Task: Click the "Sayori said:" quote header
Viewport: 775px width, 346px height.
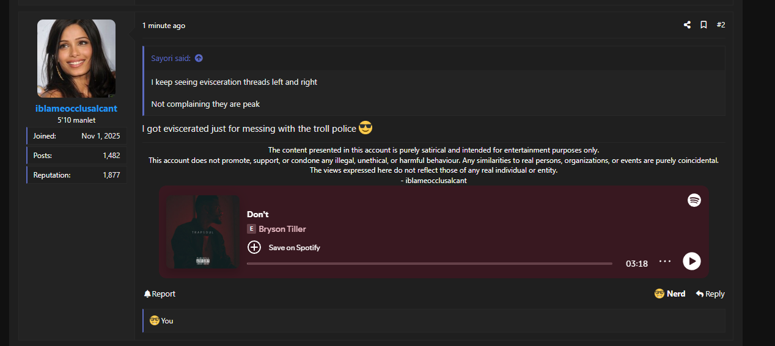Action: click(171, 59)
